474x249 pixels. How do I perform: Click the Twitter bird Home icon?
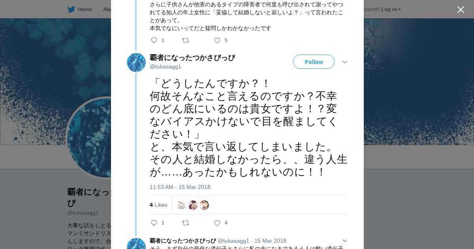pyautogui.click(x=71, y=9)
